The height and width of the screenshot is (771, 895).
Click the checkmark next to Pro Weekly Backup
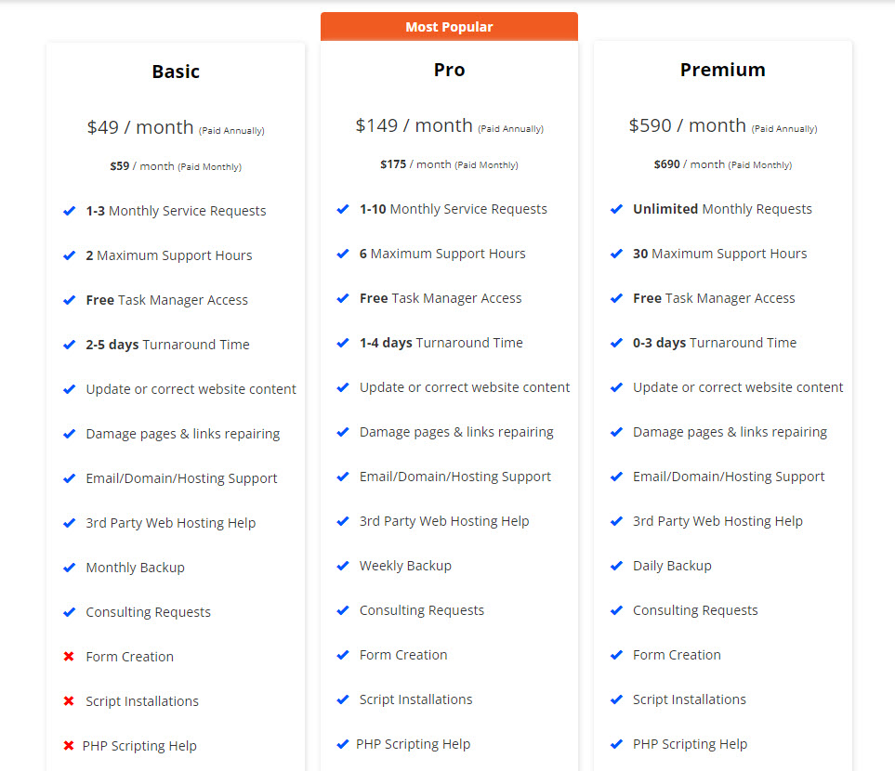click(342, 566)
